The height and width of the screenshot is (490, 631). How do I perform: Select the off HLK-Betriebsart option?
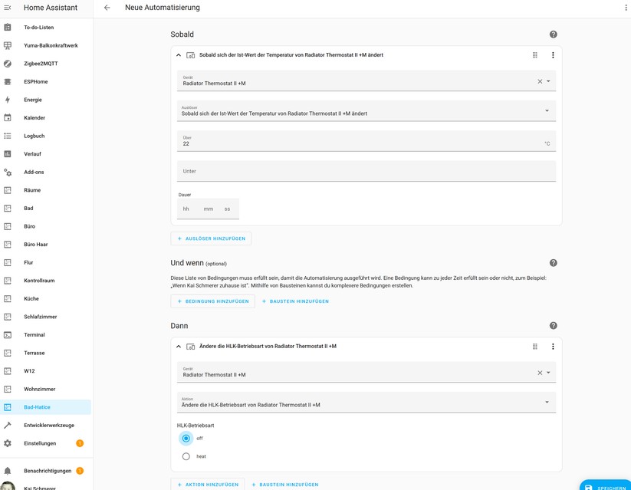[185, 438]
